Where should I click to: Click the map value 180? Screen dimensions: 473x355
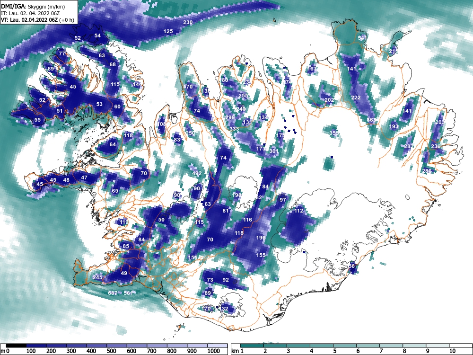pos(223,80)
